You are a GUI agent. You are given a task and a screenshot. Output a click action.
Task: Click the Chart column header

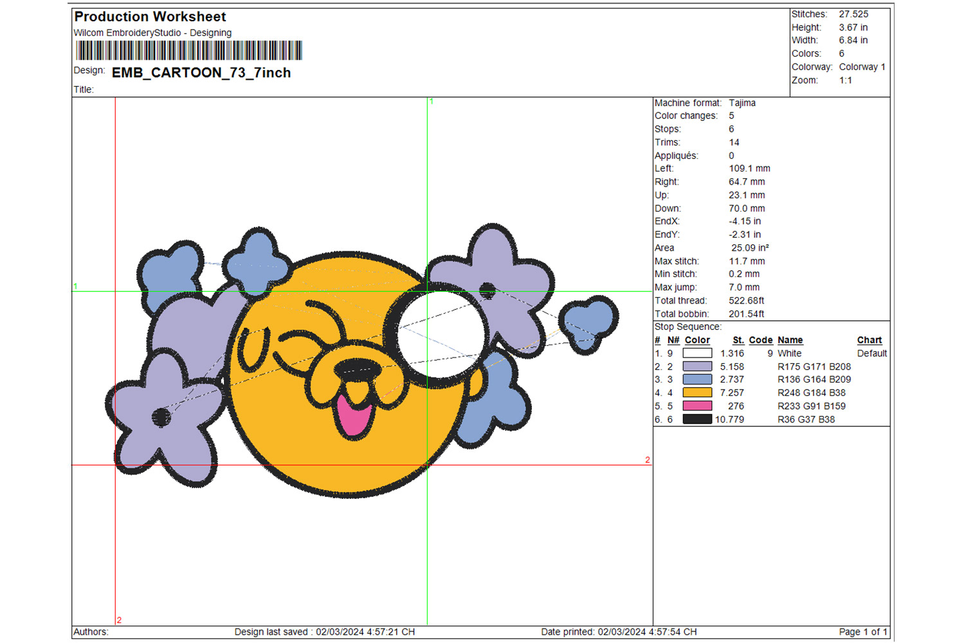tap(869, 340)
